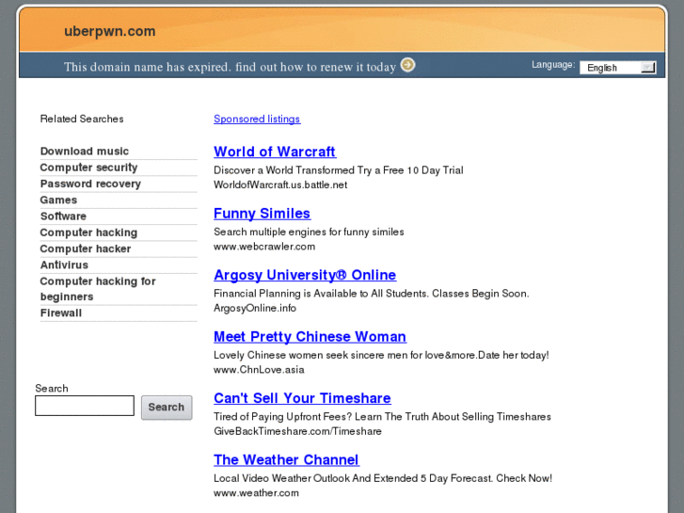
Task: Choose the Games related search
Action: (x=58, y=200)
